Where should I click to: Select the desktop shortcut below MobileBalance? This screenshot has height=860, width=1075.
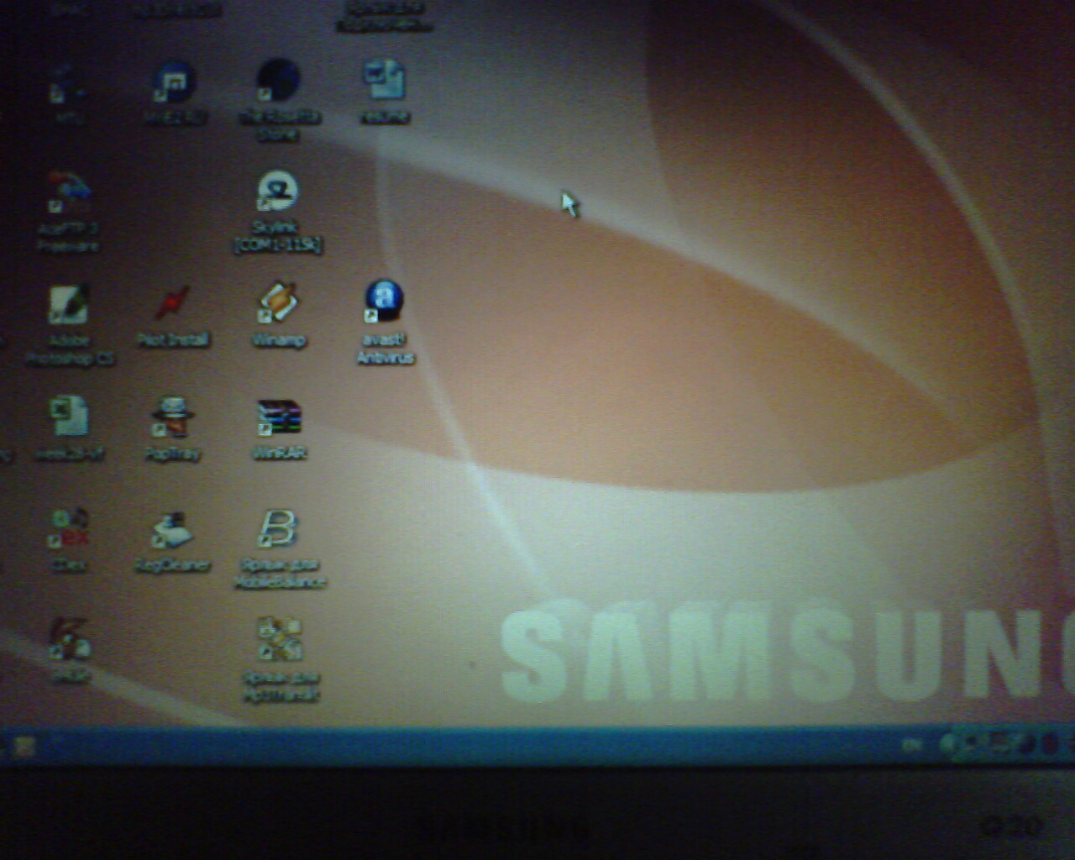280,641
